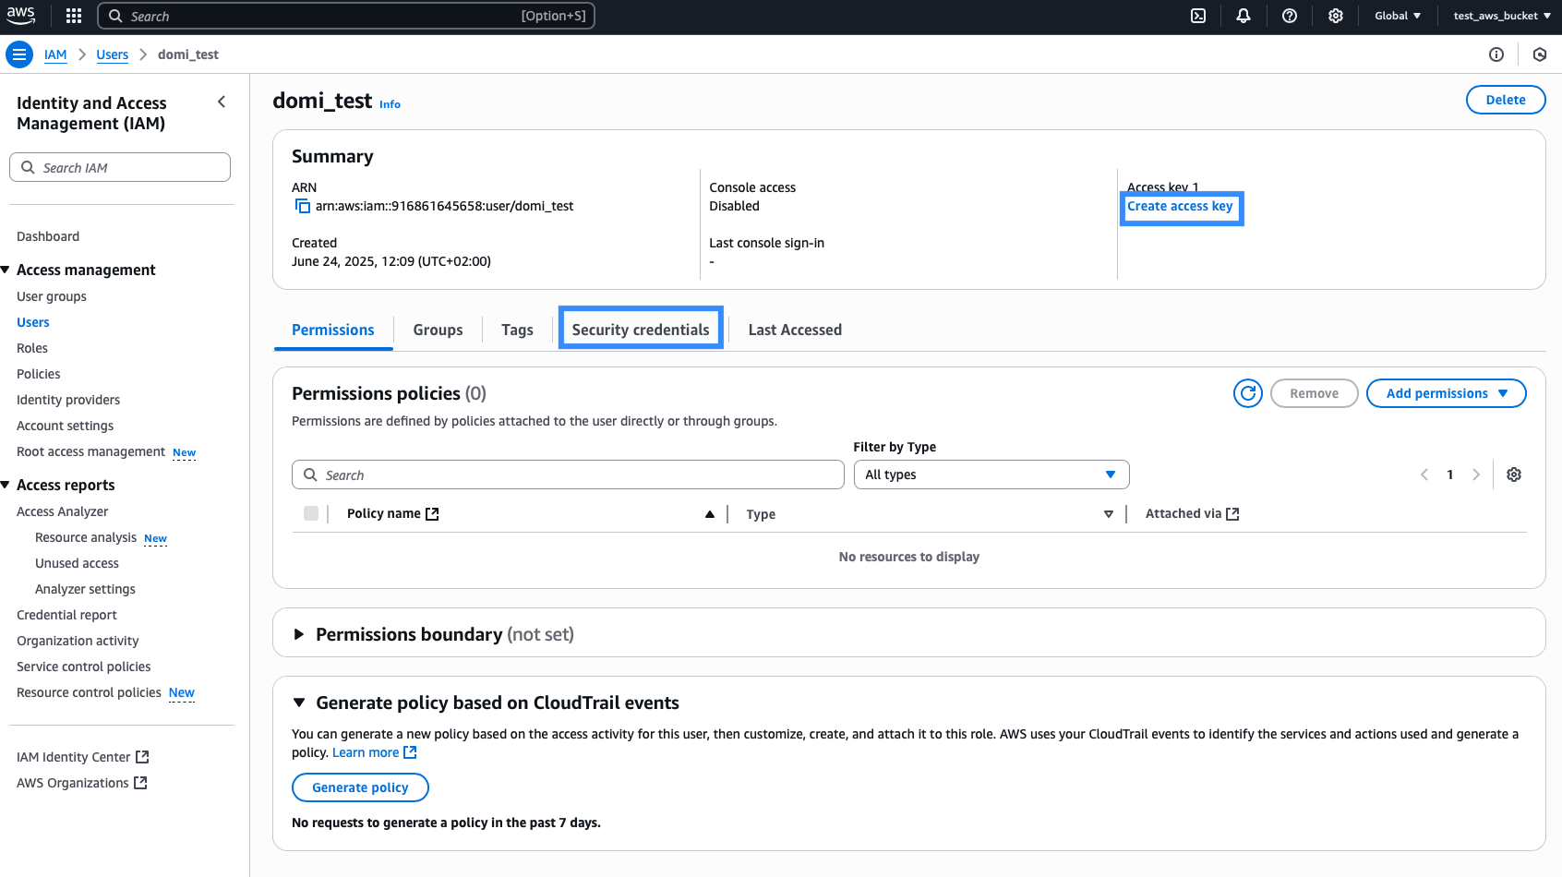Go to the previous page arrow
The width and height of the screenshot is (1562, 877).
[x=1424, y=475]
